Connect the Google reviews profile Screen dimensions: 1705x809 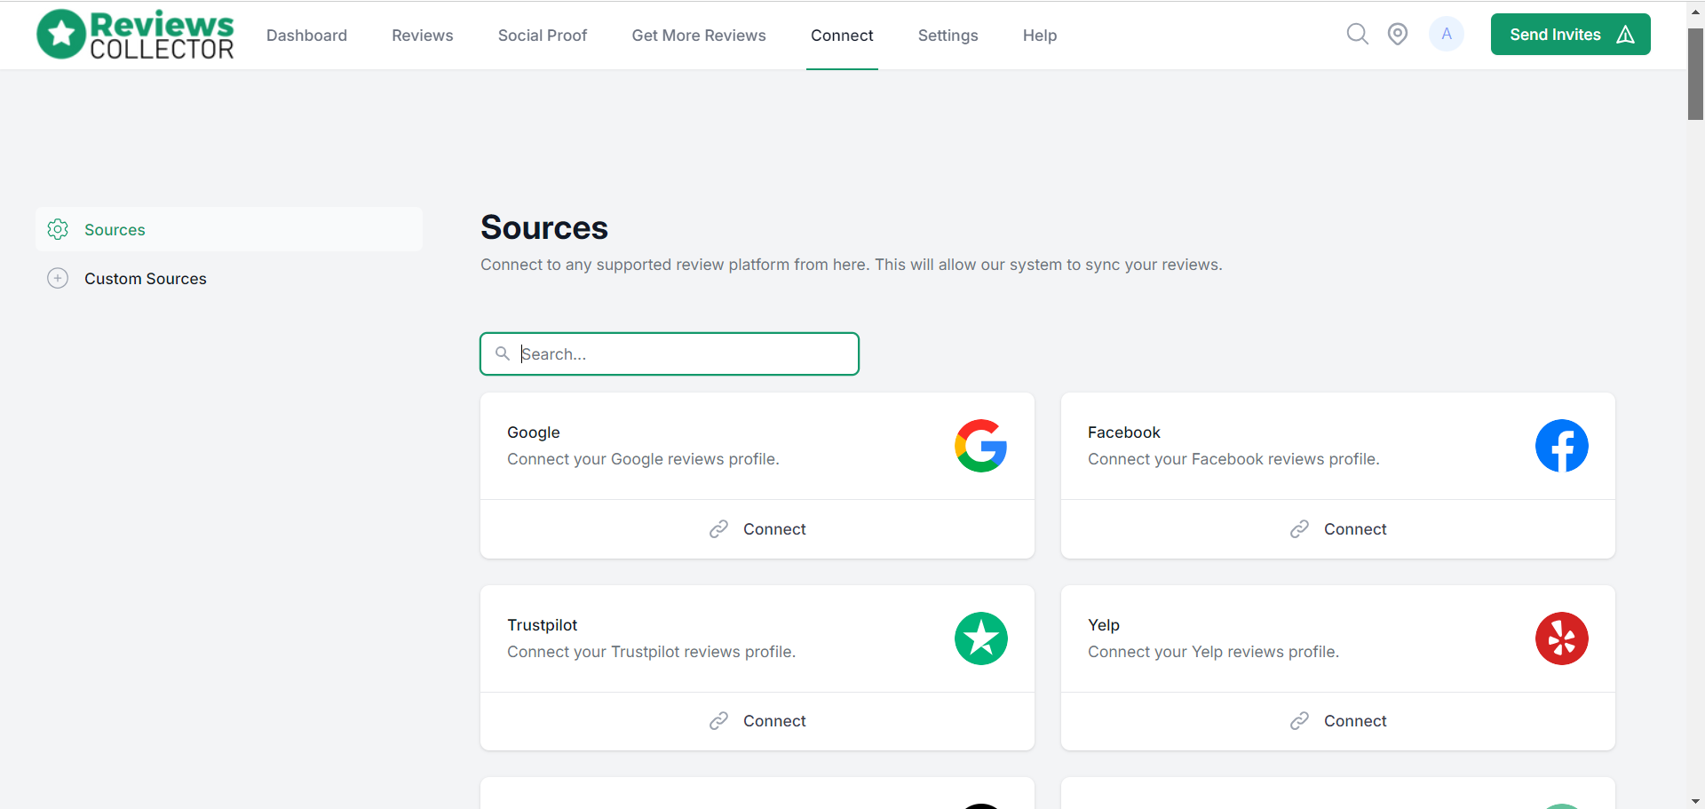coord(757,529)
